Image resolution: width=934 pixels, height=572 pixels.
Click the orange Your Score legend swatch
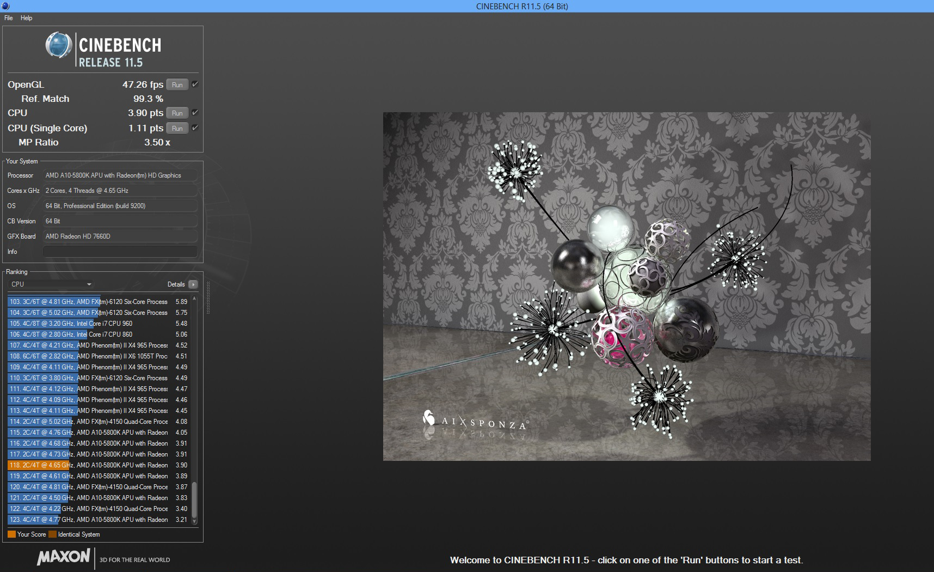(x=11, y=534)
